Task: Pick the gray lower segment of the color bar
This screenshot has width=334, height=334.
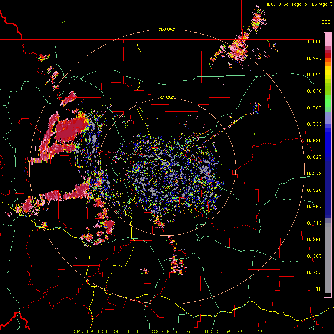Action: pyautogui.click(x=328, y=258)
